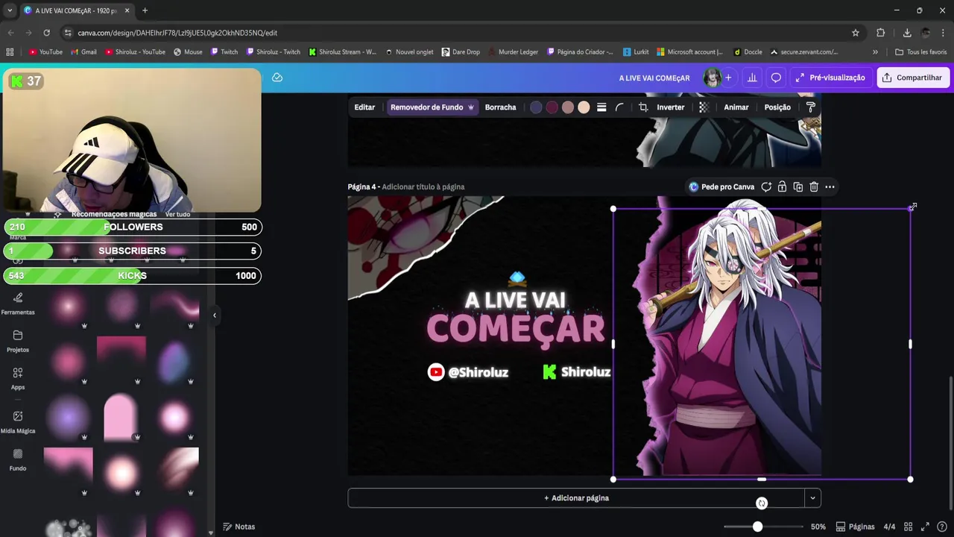This screenshot has height=537, width=954.
Task: Click Editar in the image toolbar
Action: 364,107
